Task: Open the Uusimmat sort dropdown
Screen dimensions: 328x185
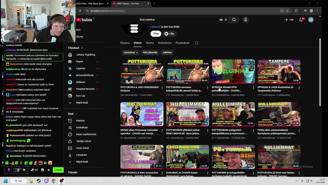Action: [131, 52]
